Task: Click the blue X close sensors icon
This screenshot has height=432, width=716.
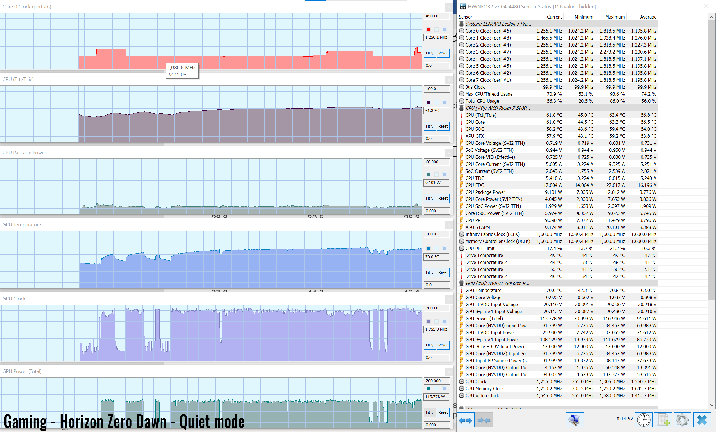Action: (702, 420)
